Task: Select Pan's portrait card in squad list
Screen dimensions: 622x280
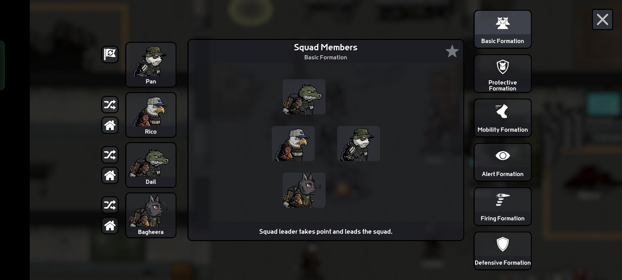Action: tap(151, 65)
